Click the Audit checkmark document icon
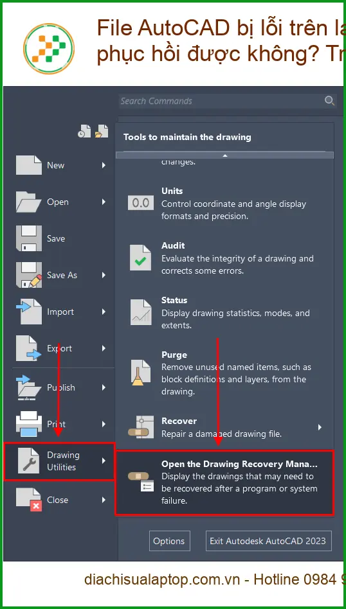The image size is (346, 609). [140, 258]
